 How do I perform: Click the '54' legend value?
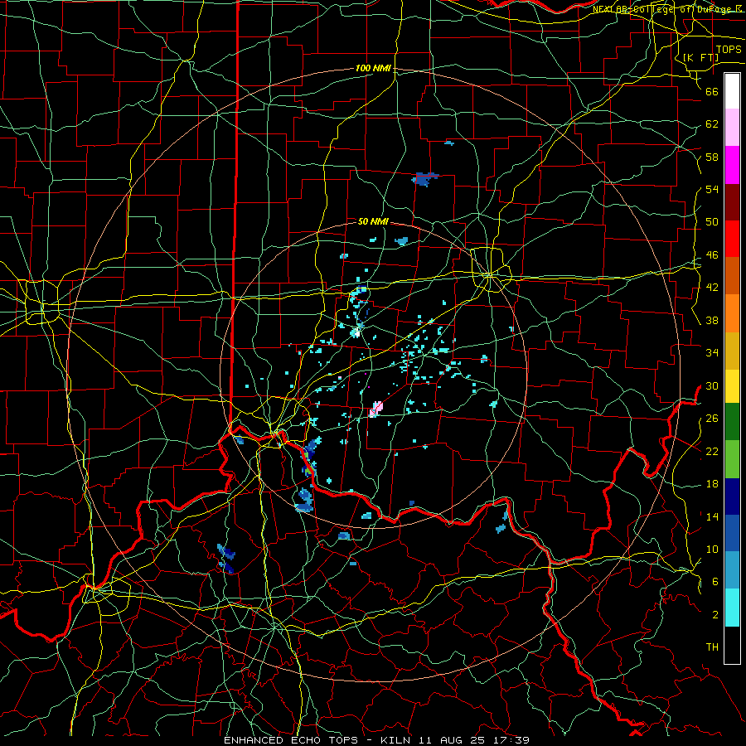(x=712, y=189)
